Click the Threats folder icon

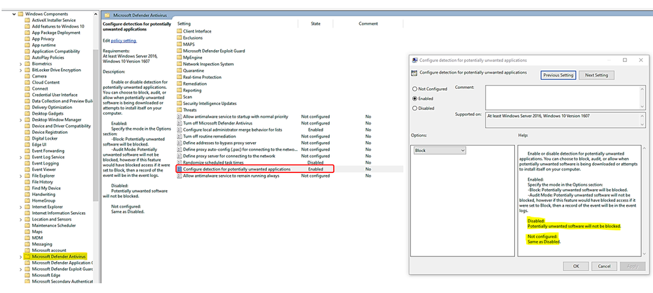click(179, 110)
